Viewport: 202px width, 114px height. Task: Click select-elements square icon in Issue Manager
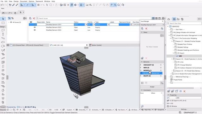[142, 83]
